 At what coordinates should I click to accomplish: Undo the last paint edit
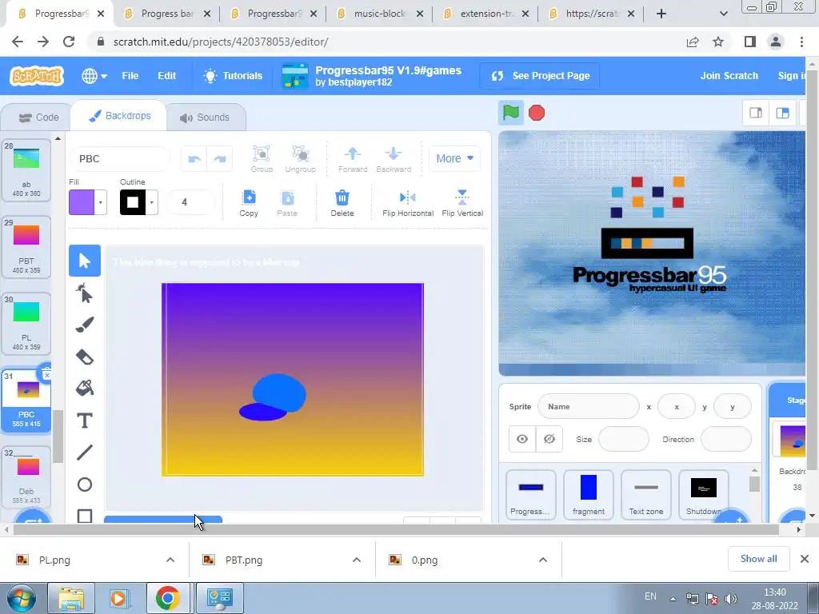[x=194, y=159]
